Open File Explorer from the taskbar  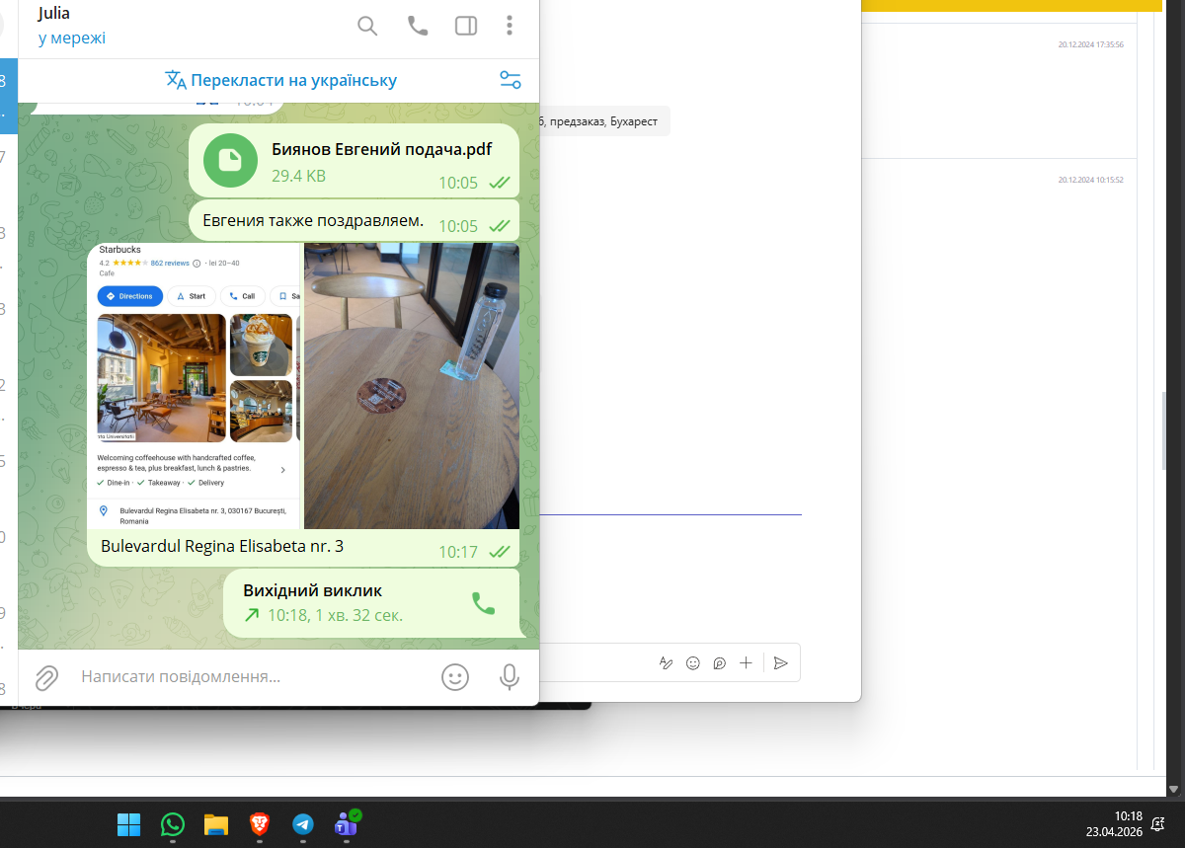point(216,824)
